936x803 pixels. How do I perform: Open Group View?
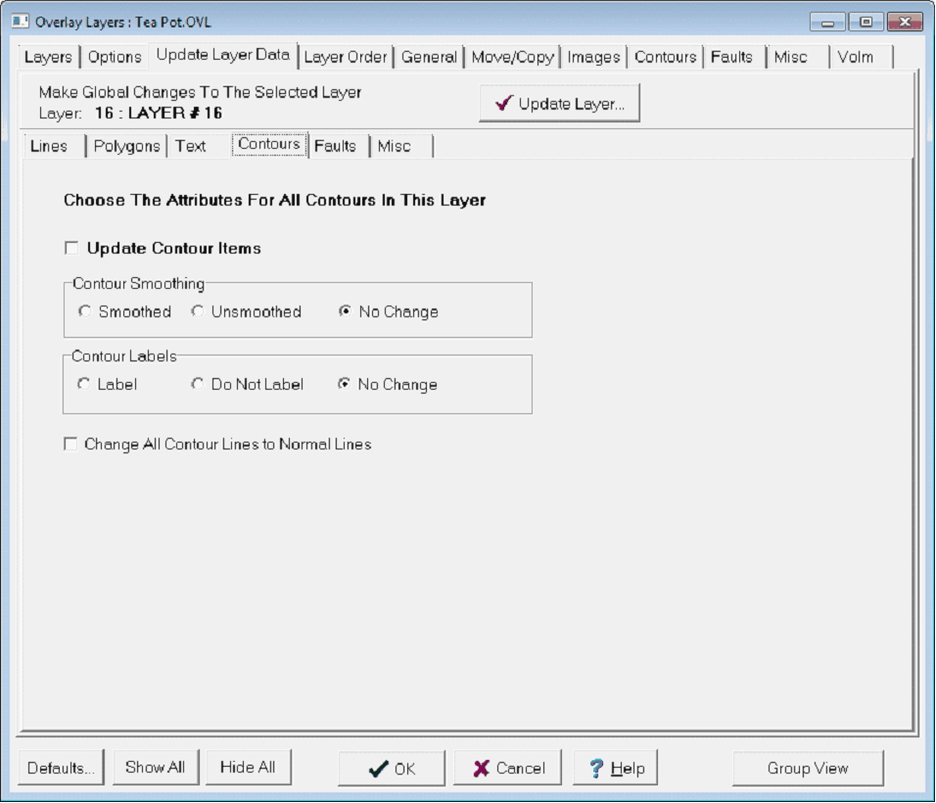(x=808, y=769)
